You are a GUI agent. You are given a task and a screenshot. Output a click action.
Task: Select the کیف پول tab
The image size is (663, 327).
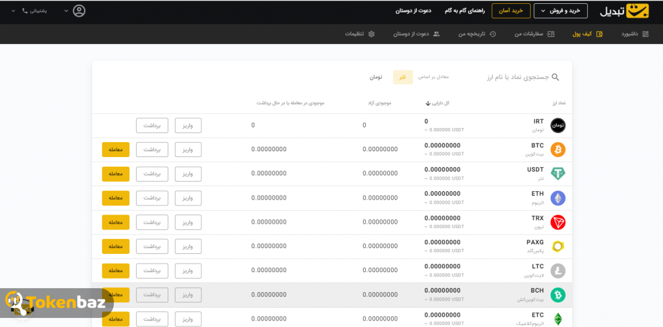point(582,34)
